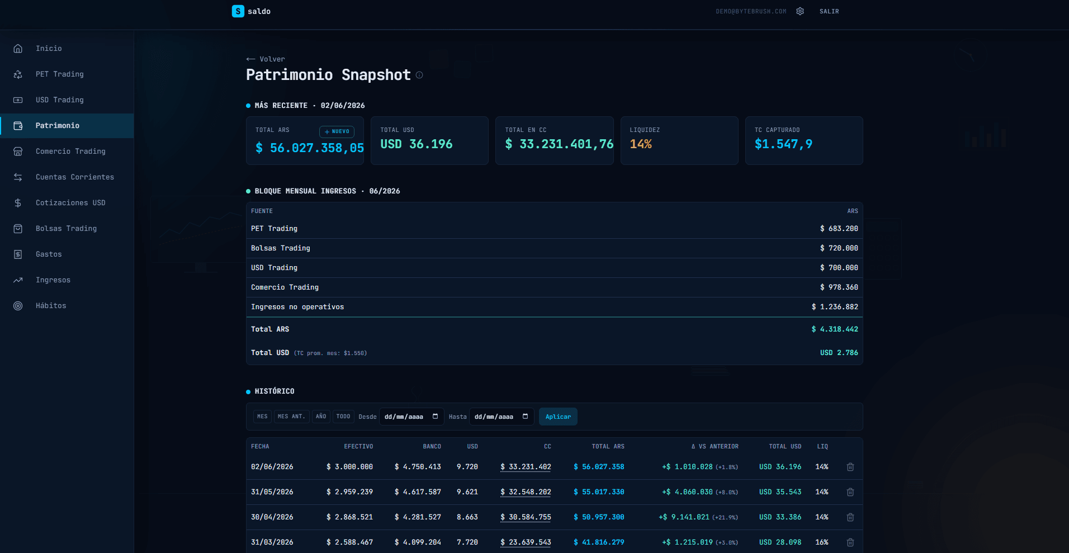Delete the 31/05/2026 snapshot row
The width and height of the screenshot is (1069, 553).
850,492
